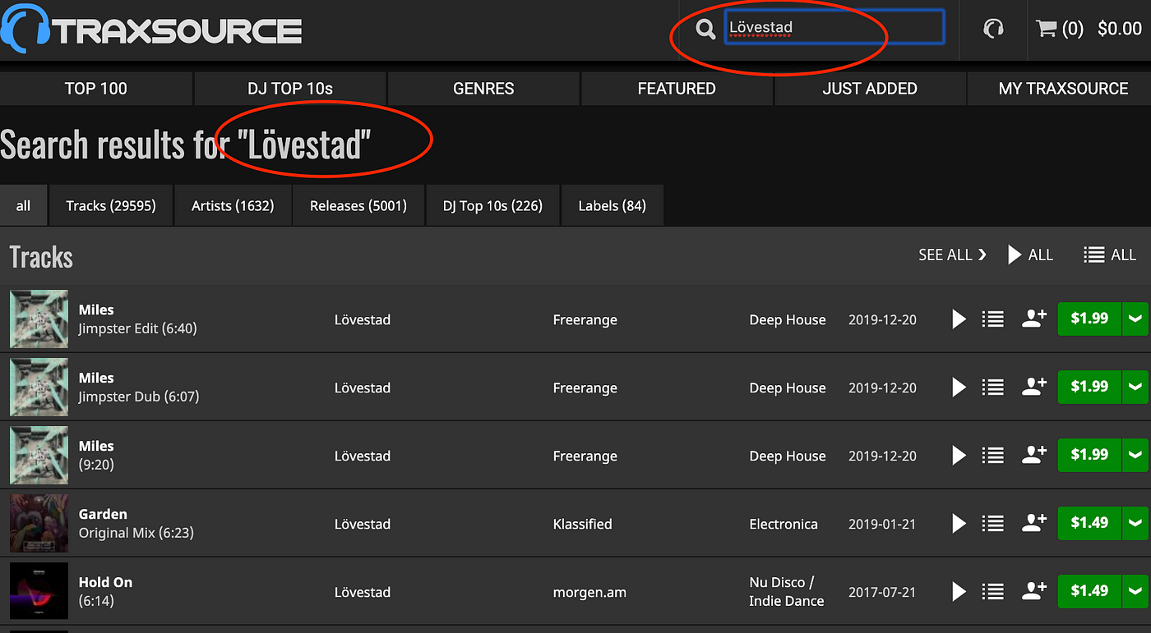Click the 2019-01-21 release date
The width and height of the screenshot is (1151, 633).
click(882, 524)
